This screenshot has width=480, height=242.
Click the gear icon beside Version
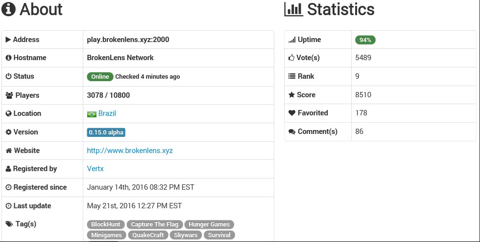tap(9, 132)
